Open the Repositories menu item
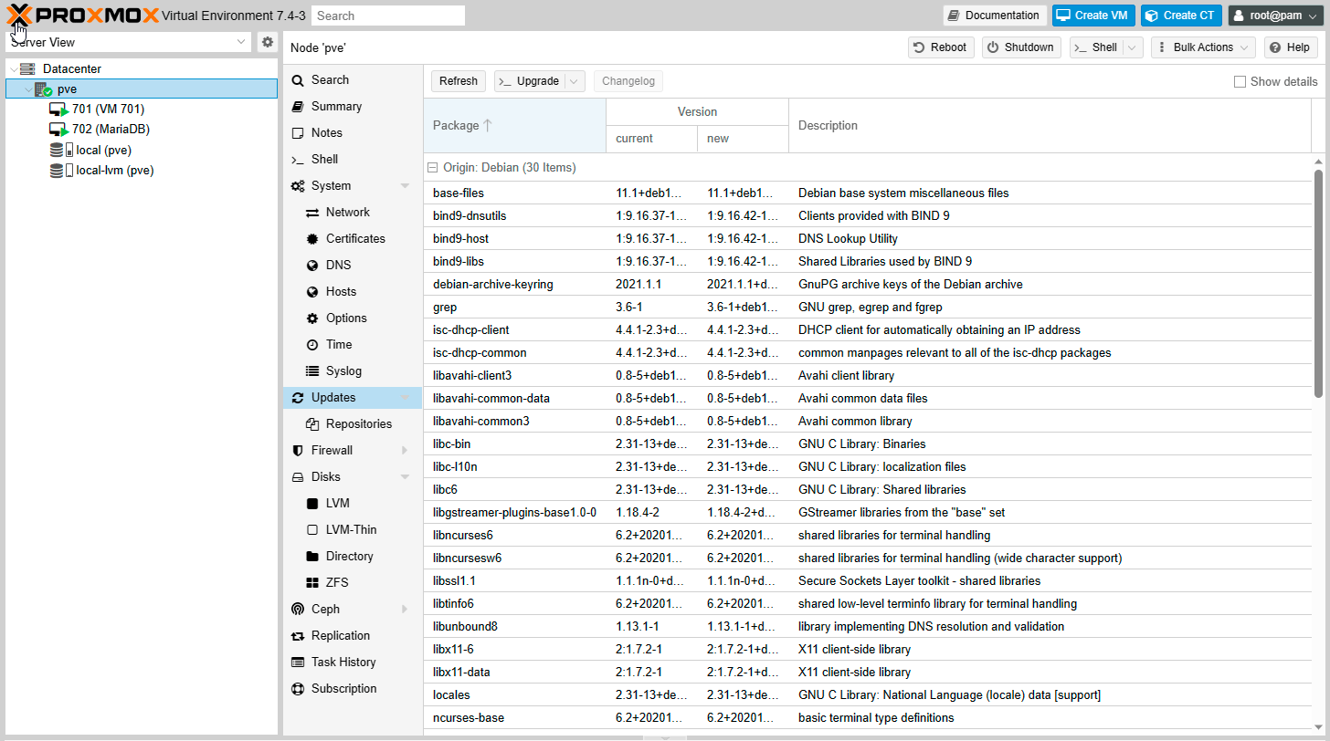This screenshot has height=741, width=1330. (358, 424)
